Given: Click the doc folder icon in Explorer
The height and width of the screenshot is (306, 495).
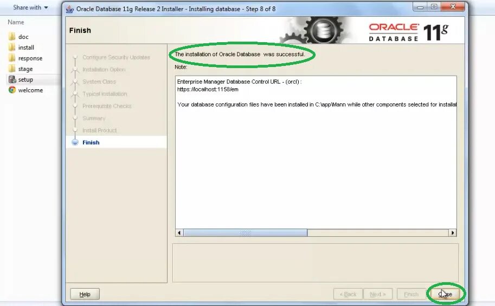Looking at the screenshot, I should tap(12, 37).
